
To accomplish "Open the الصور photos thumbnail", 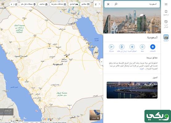I will (132, 90).
